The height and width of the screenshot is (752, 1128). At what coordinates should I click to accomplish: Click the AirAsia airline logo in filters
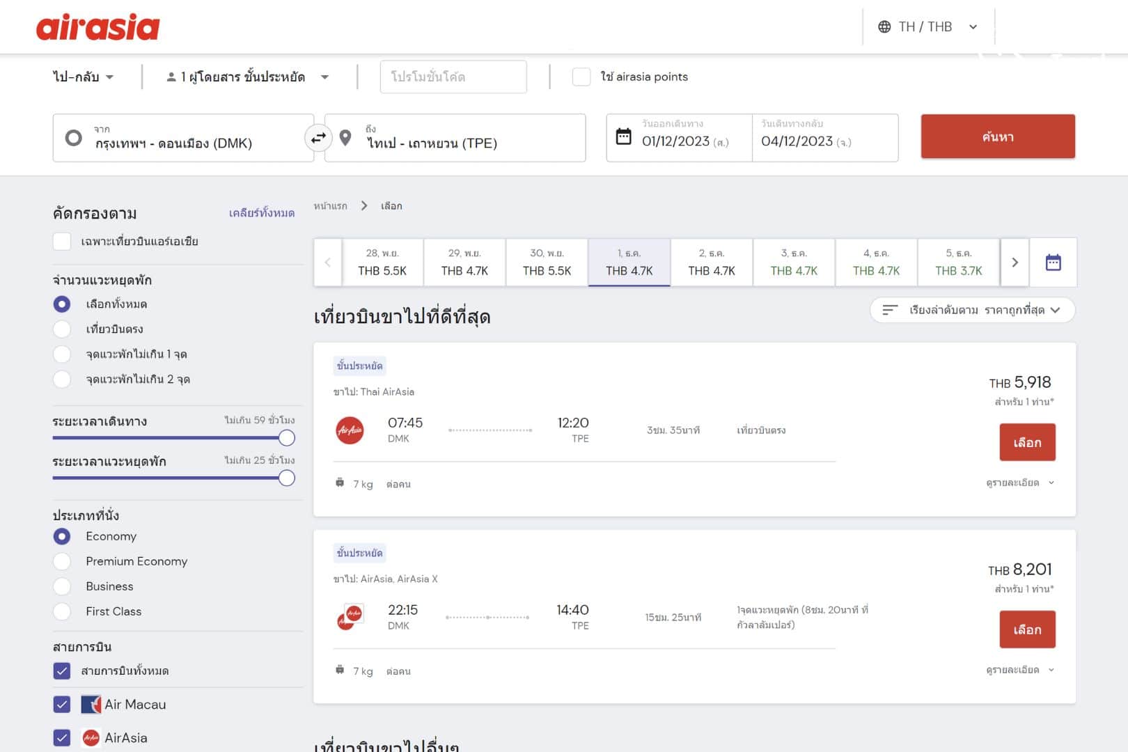click(x=91, y=737)
